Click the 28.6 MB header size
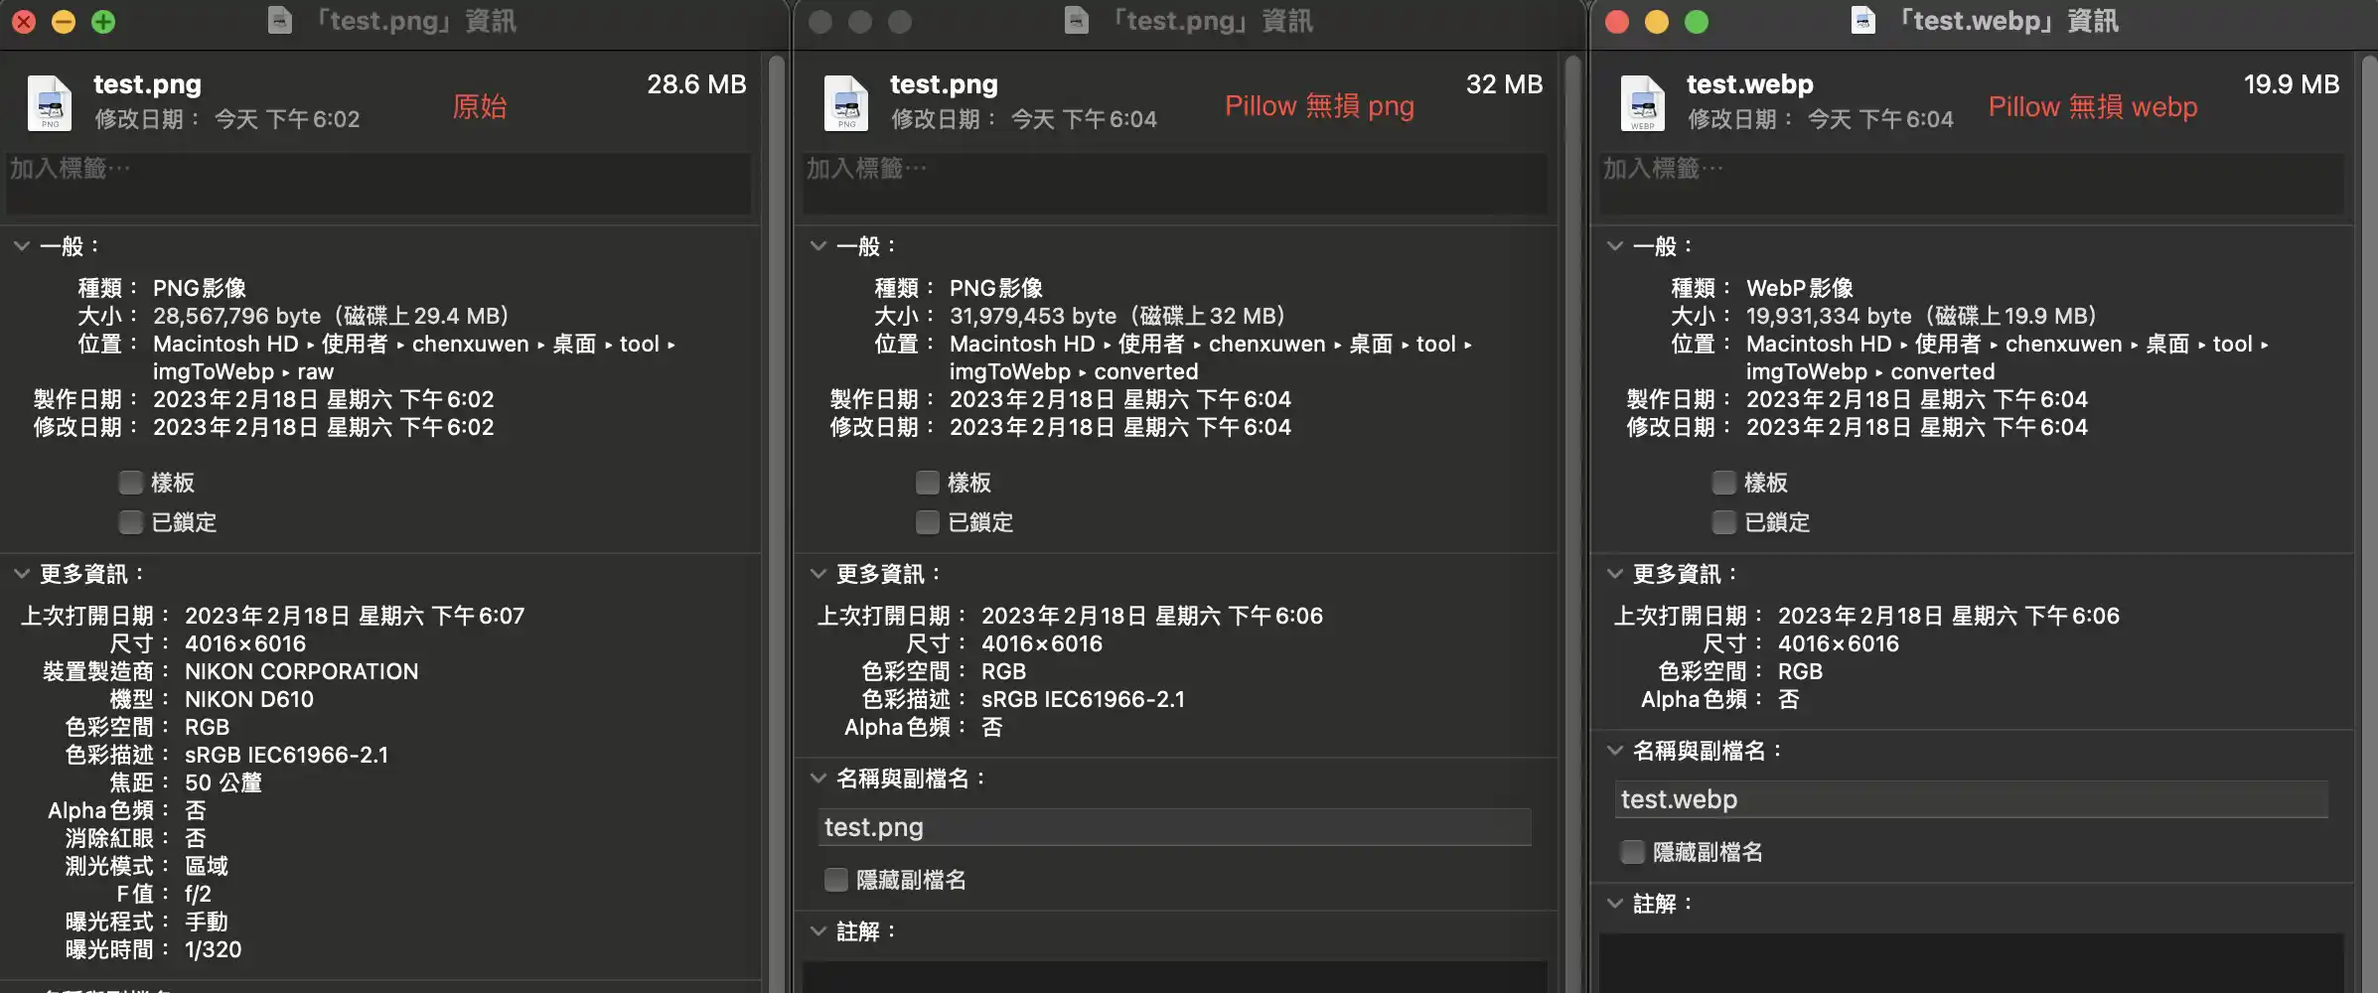The width and height of the screenshot is (2378, 993). point(696,84)
